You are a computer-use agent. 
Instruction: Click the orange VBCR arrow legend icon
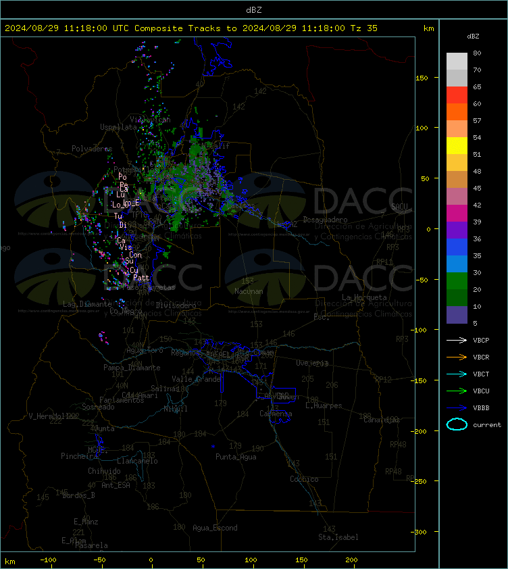tap(457, 357)
